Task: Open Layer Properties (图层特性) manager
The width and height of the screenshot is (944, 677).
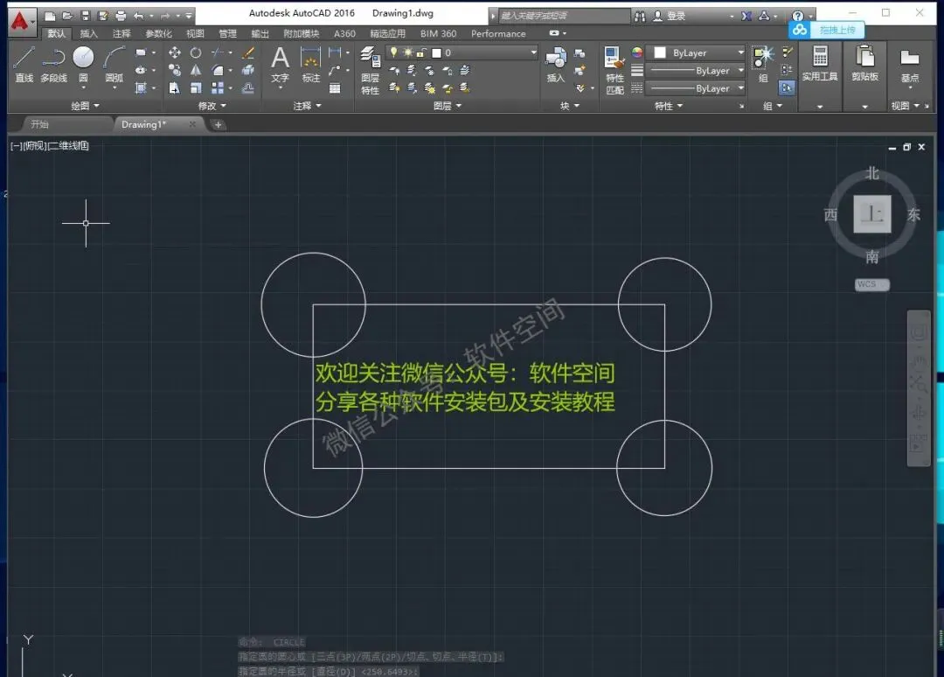Action: tap(371, 71)
